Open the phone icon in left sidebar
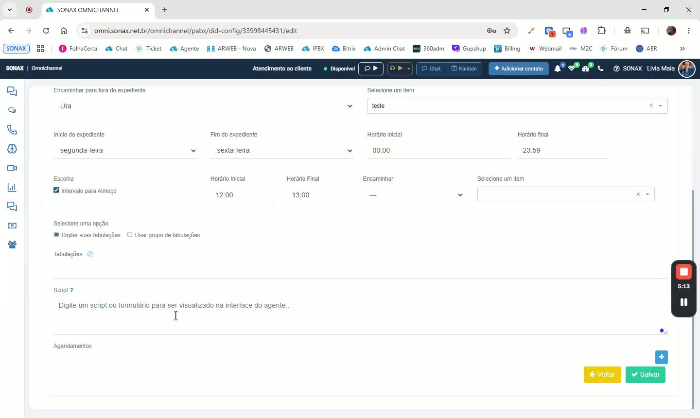Screen dimensions: 700x418 [x=12, y=130]
